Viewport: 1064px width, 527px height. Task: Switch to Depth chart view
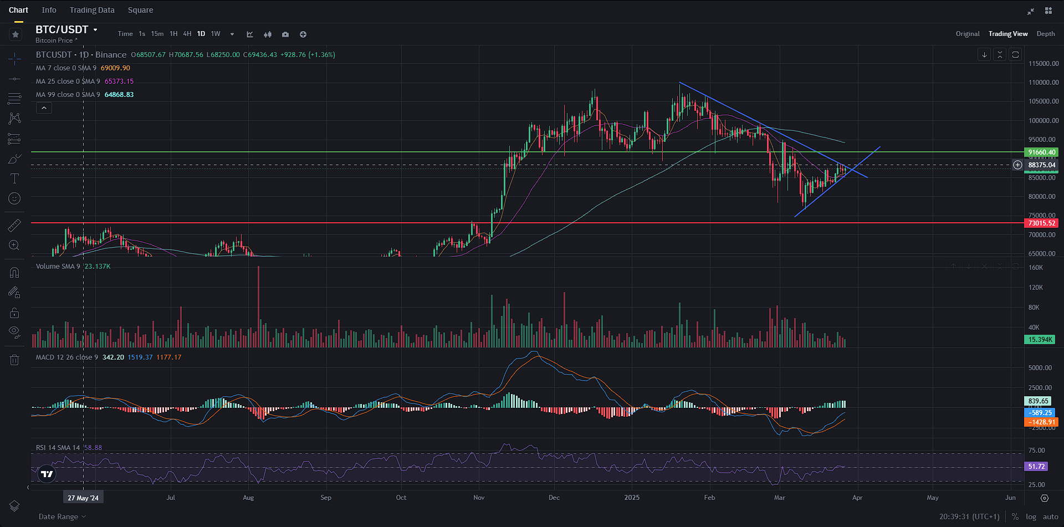click(1046, 34)
